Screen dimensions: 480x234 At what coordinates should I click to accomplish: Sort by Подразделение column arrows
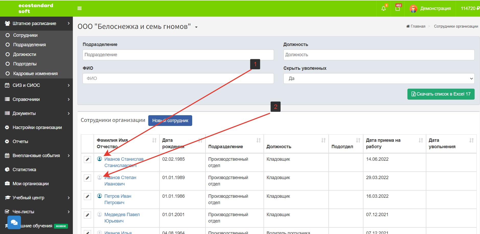259,140
